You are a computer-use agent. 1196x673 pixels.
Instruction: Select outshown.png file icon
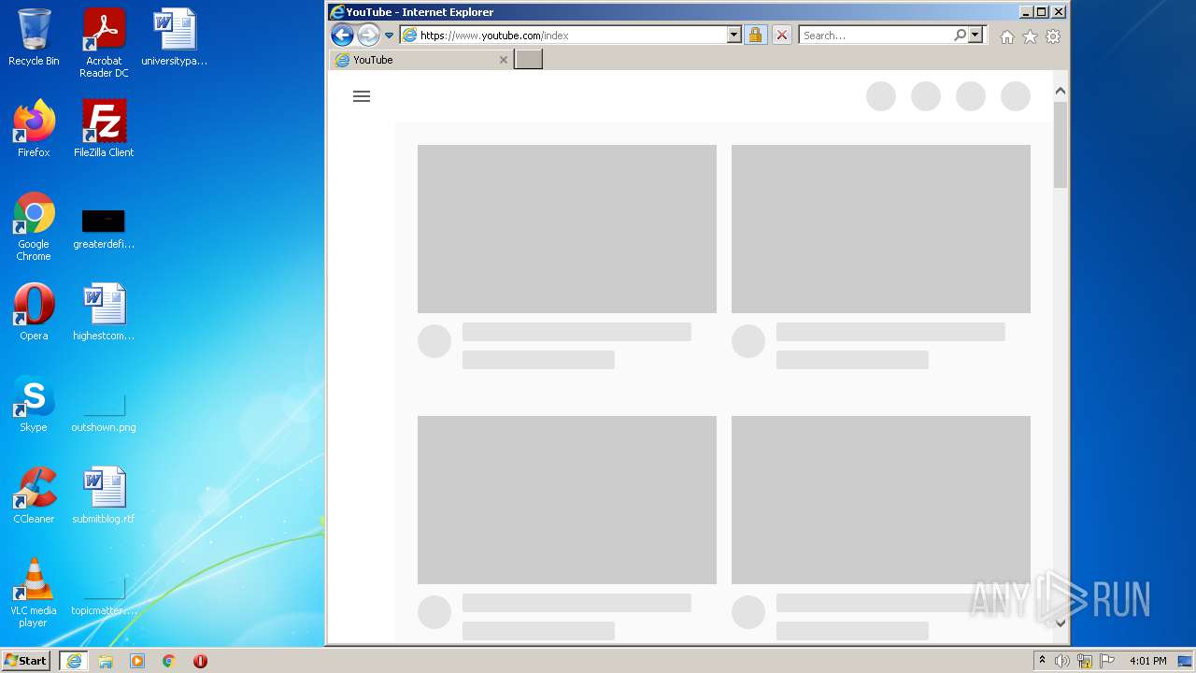pyautogui.click(x=104, y=412)
